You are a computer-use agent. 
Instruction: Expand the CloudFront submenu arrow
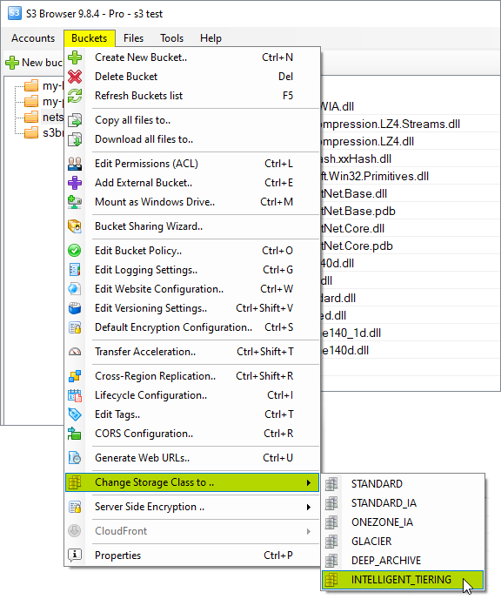pyautogui.click(x=309, y=531)
